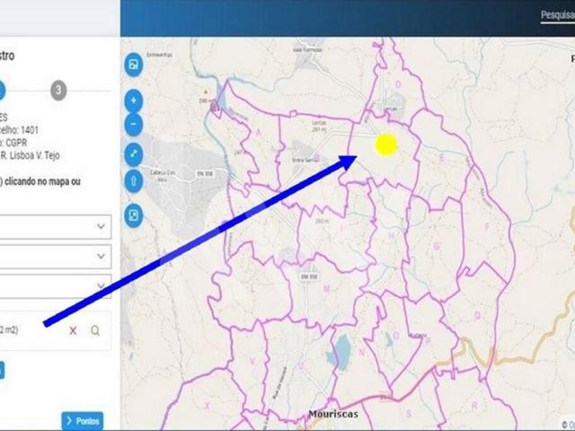
Task: Select cadastral section G on the map
Action: (x=435, y=244)
